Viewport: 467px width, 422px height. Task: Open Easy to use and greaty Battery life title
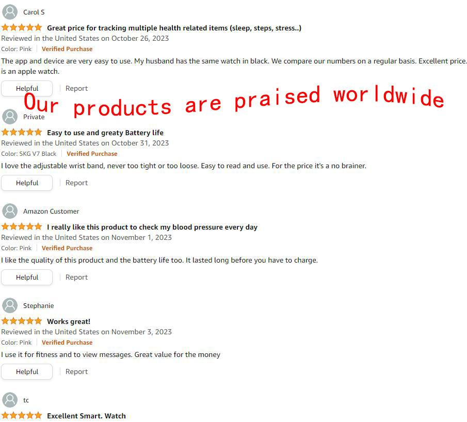tap(105, 133)
